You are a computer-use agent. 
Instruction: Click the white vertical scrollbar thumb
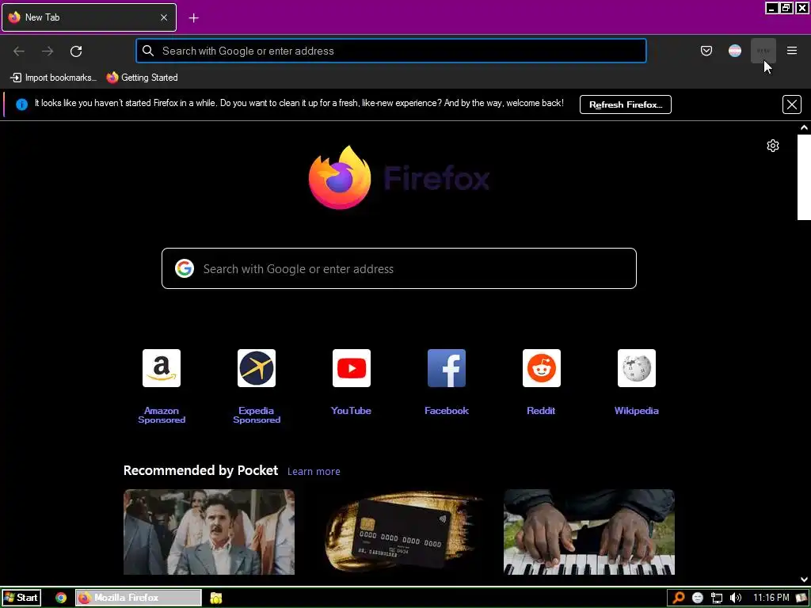coord(804,177)
